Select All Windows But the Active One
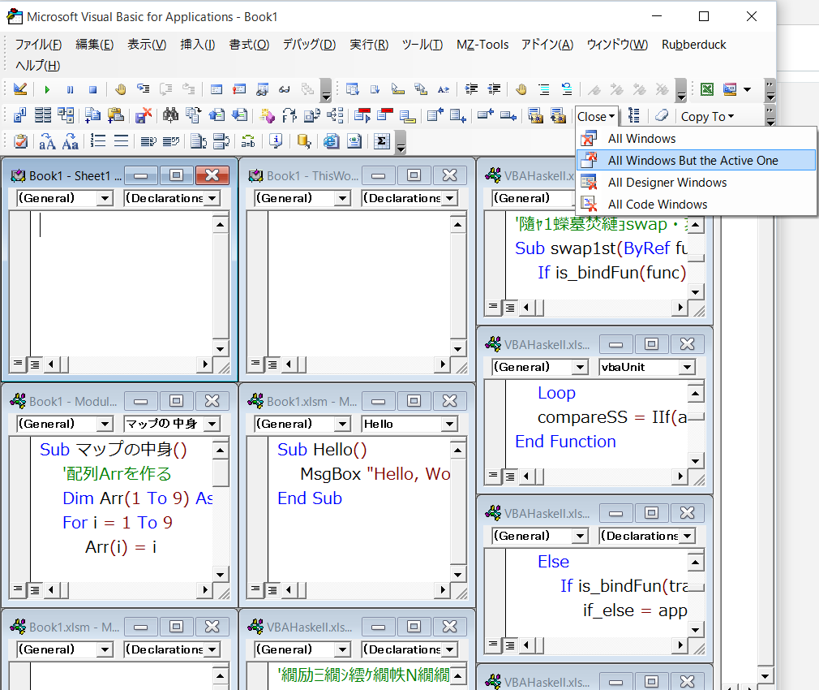The height and width of the screenshot is (690, 819). (696, 161)
